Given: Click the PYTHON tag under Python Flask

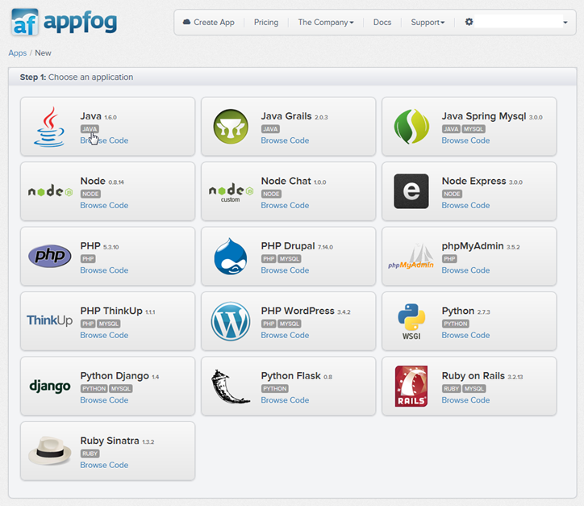Looking at the screenshot, I should (x=275, y=389).
